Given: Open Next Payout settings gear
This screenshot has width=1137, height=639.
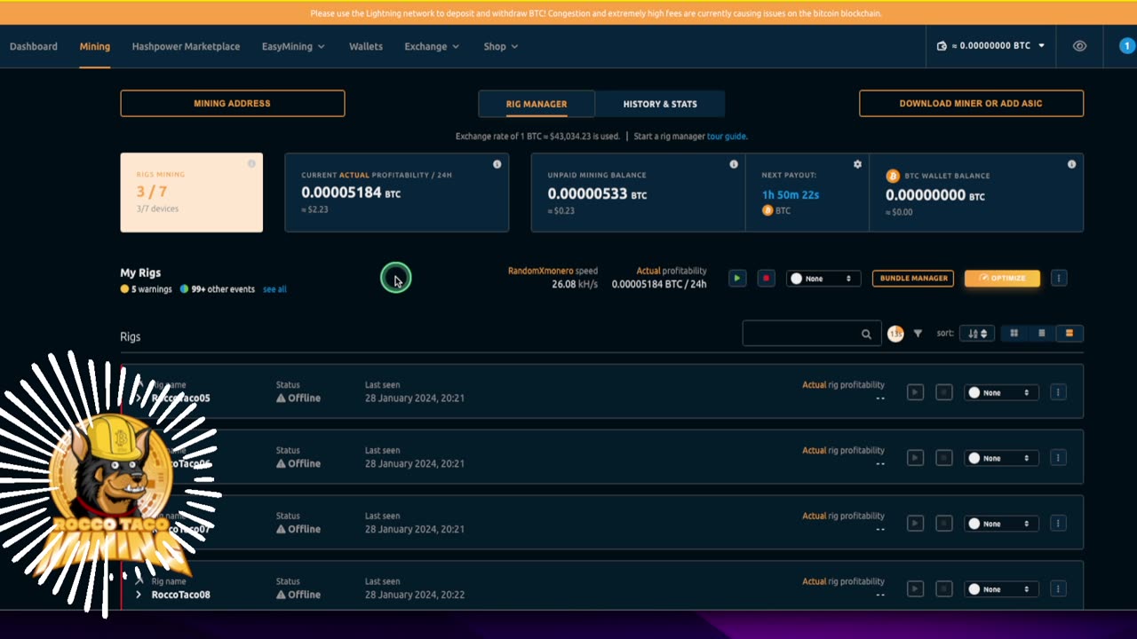Looking at the screenshot, I should tap(857, 164).
